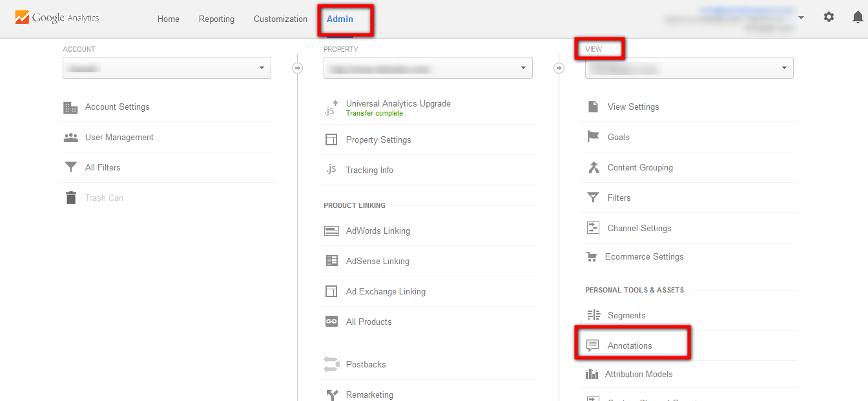This screenshot has height=401, width=868.
Task: Click the view Filters funnel icon
Action: (593, 198)
